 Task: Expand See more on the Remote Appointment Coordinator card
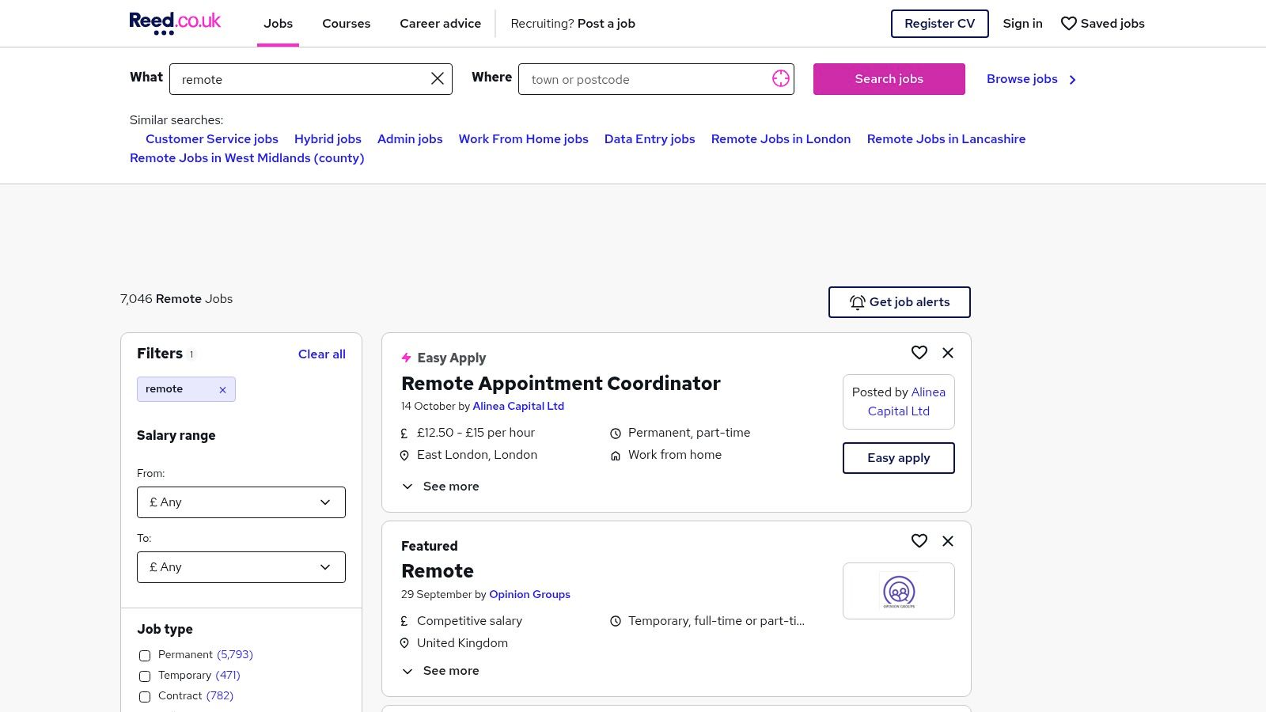440,486
